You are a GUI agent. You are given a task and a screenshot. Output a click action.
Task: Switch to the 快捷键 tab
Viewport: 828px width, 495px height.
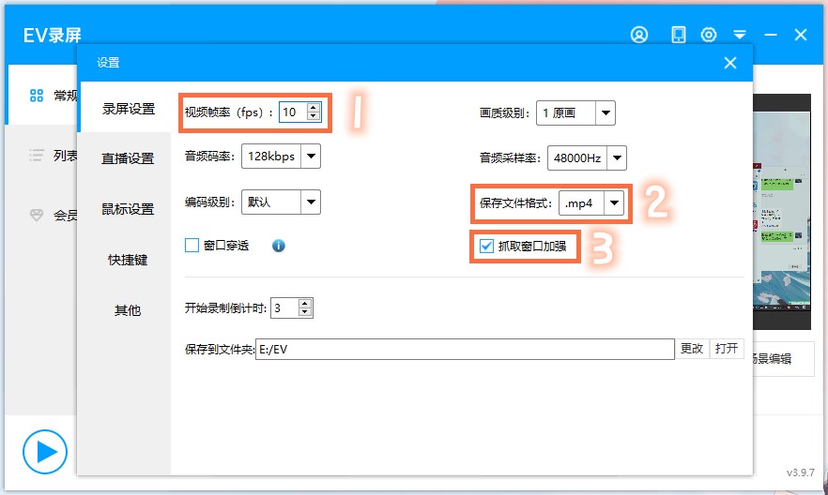[128, 260]
